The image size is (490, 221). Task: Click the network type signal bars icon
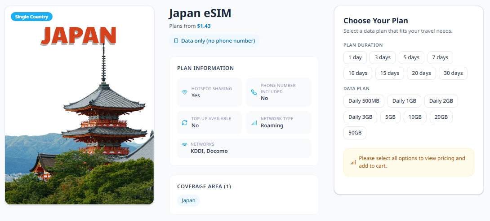(254, 122)
